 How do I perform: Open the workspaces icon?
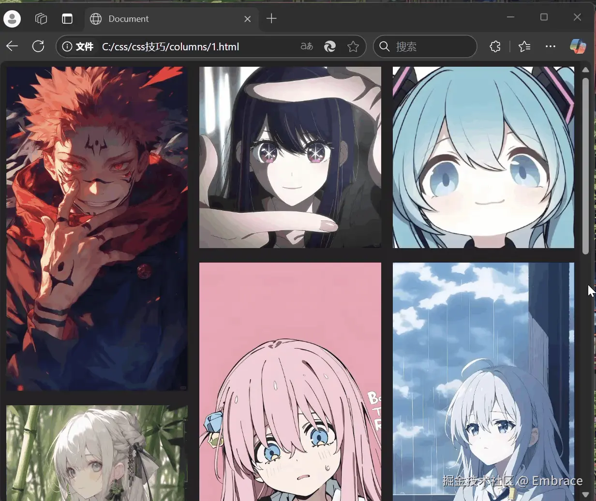tap(41, 19)
